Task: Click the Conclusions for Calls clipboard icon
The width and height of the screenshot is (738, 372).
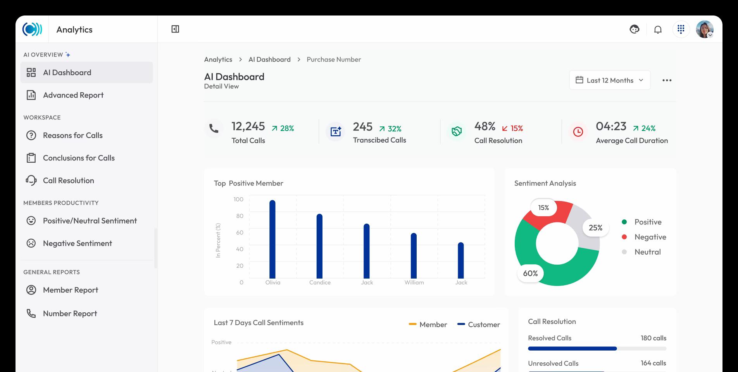Action: (31, 158)
